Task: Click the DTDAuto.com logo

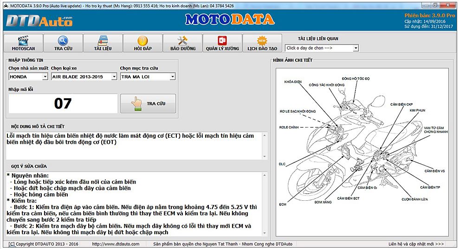Action: (39, 21)
